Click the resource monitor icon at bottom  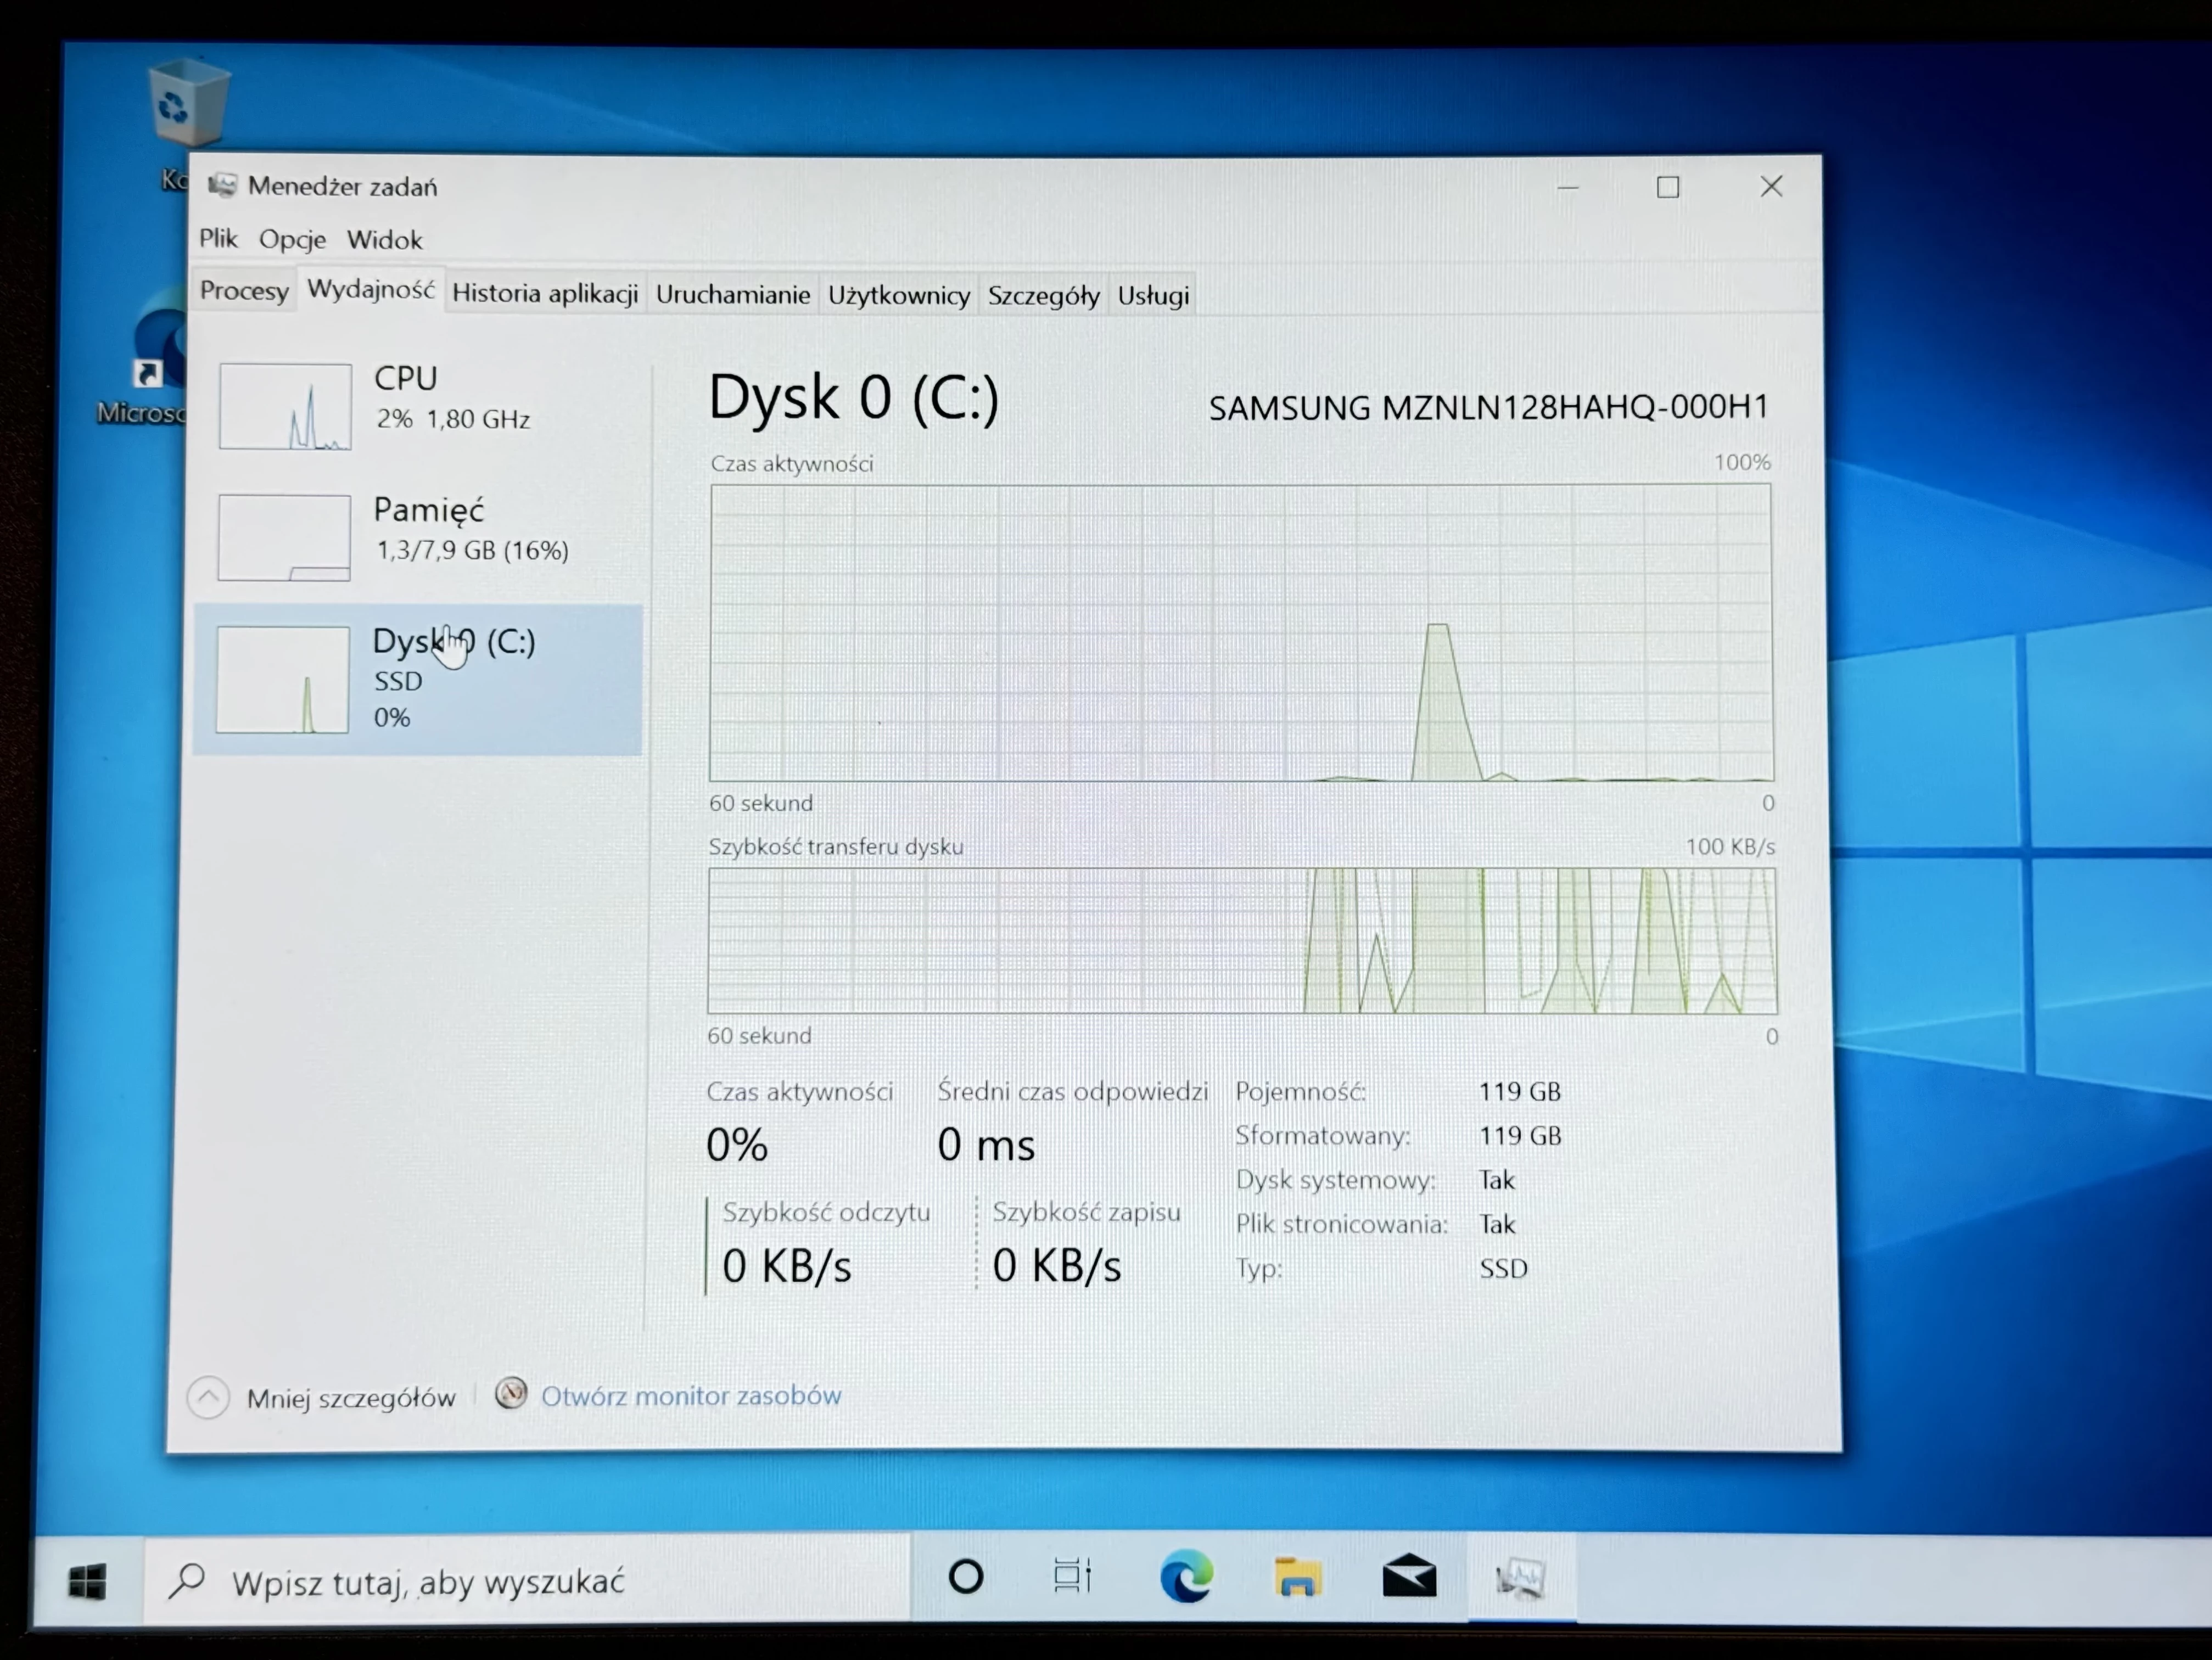tap(511, 1393)
